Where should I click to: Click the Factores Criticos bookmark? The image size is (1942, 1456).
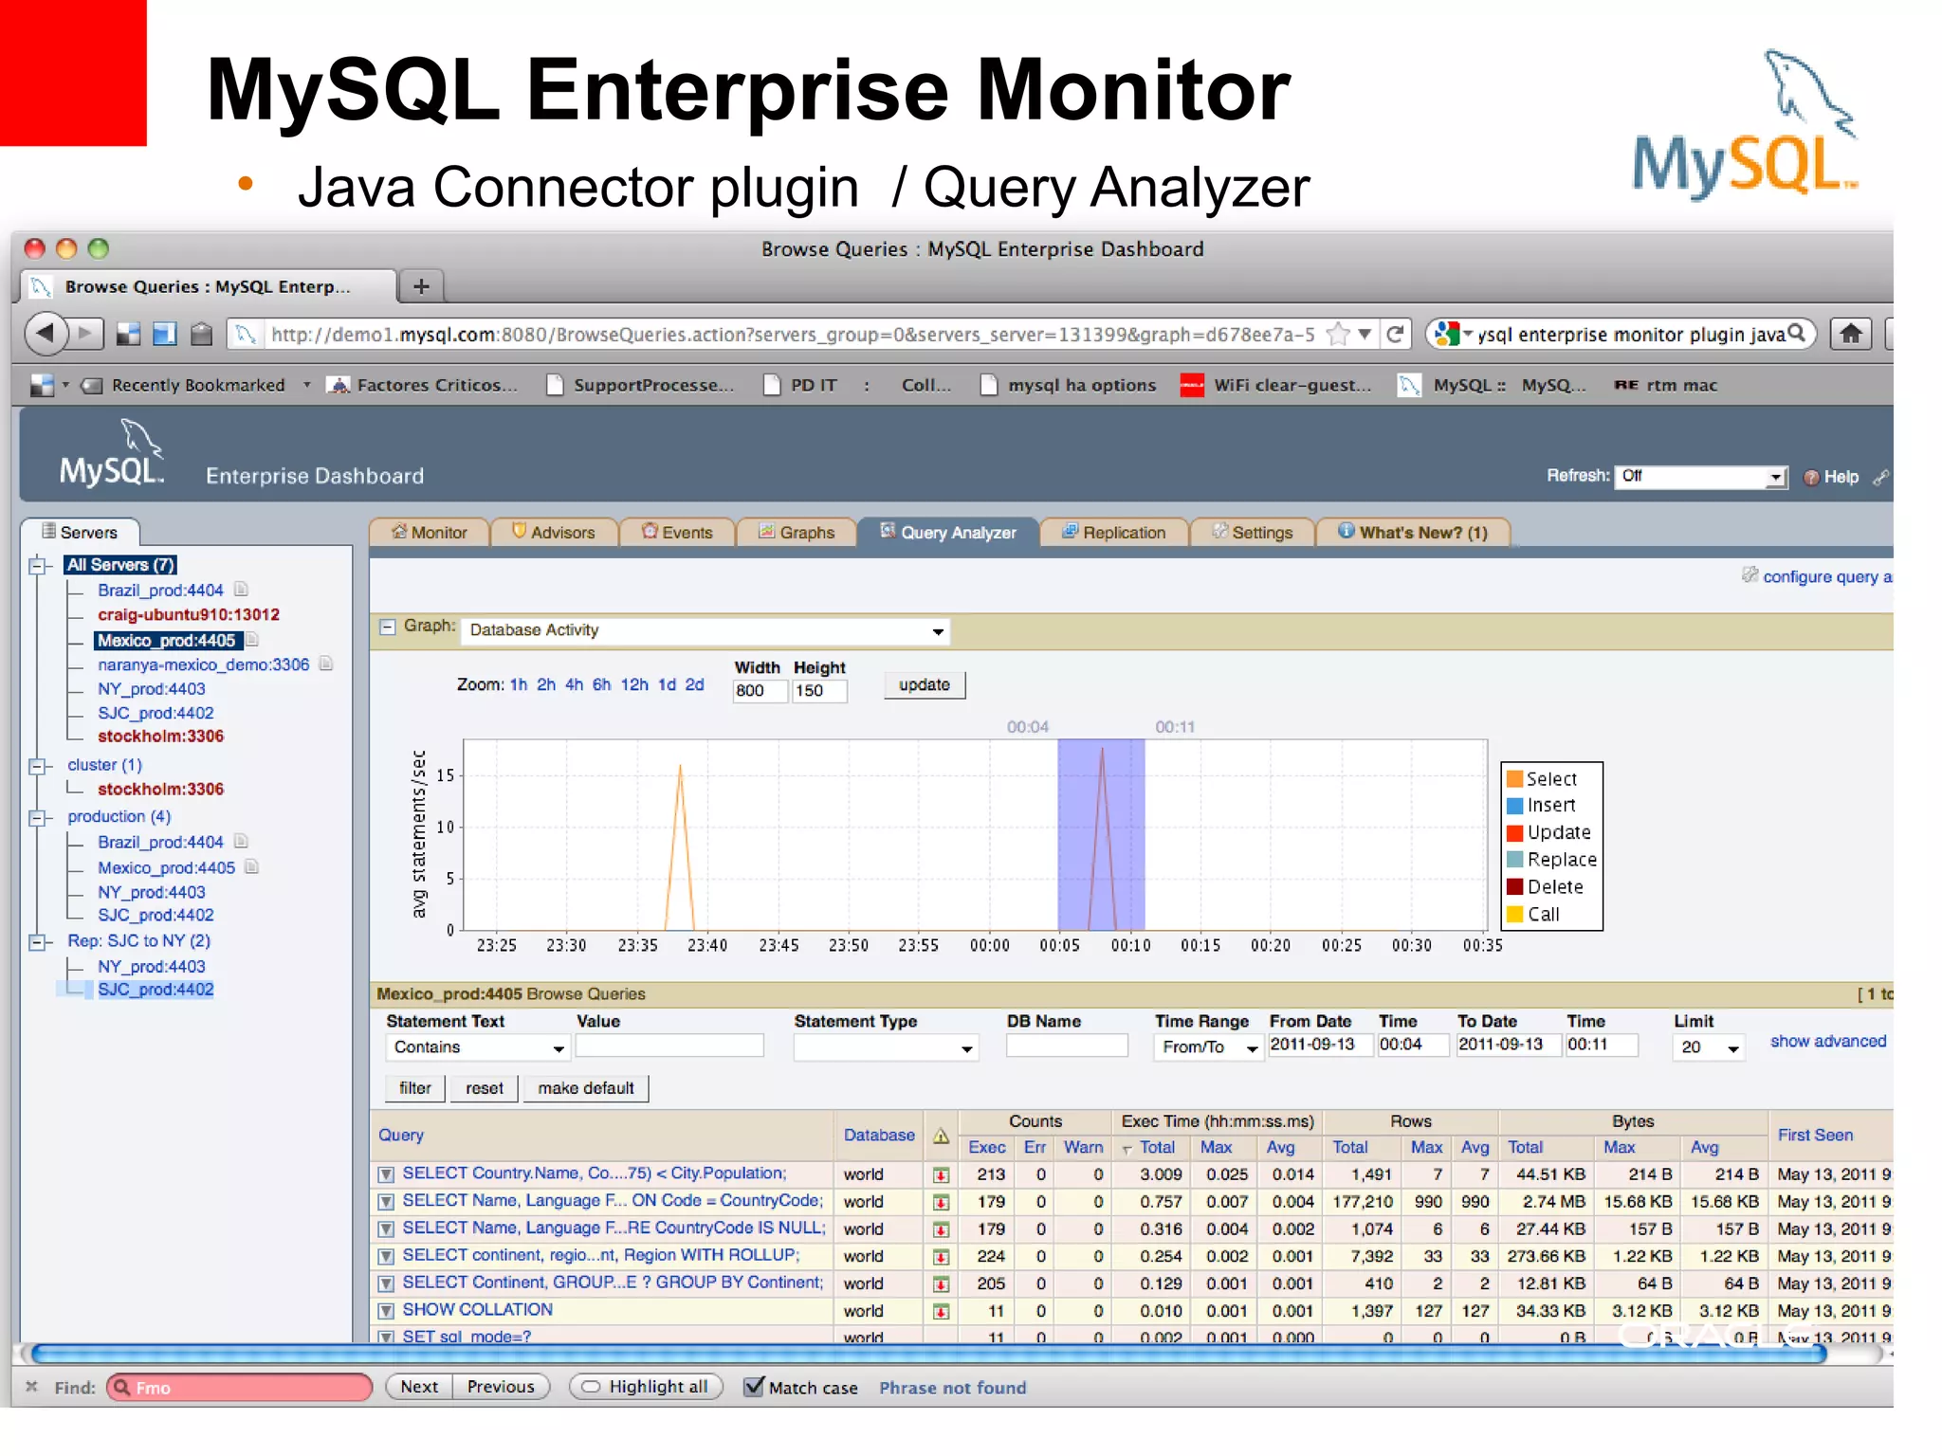423,385
